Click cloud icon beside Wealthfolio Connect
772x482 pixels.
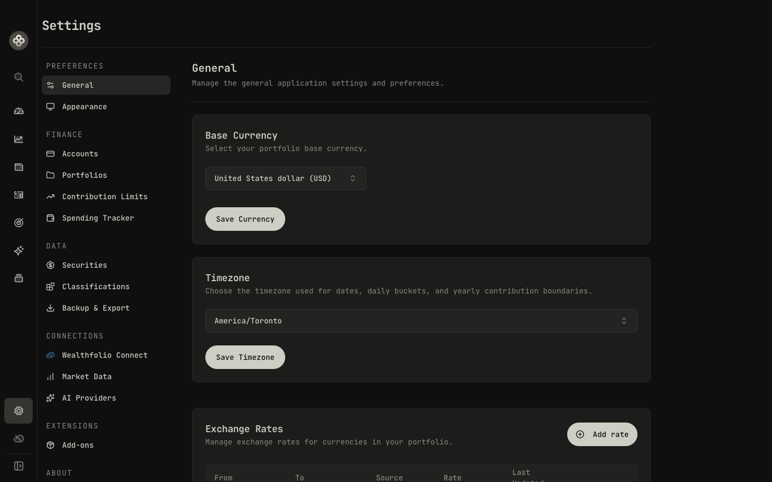[50, 355]
